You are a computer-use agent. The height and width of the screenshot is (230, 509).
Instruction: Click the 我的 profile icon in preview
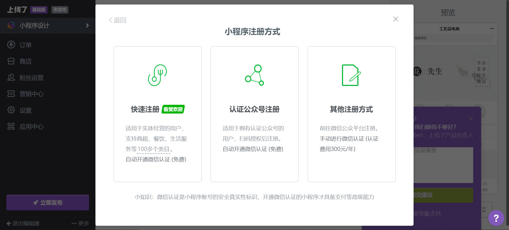click(x=485, y=186)
